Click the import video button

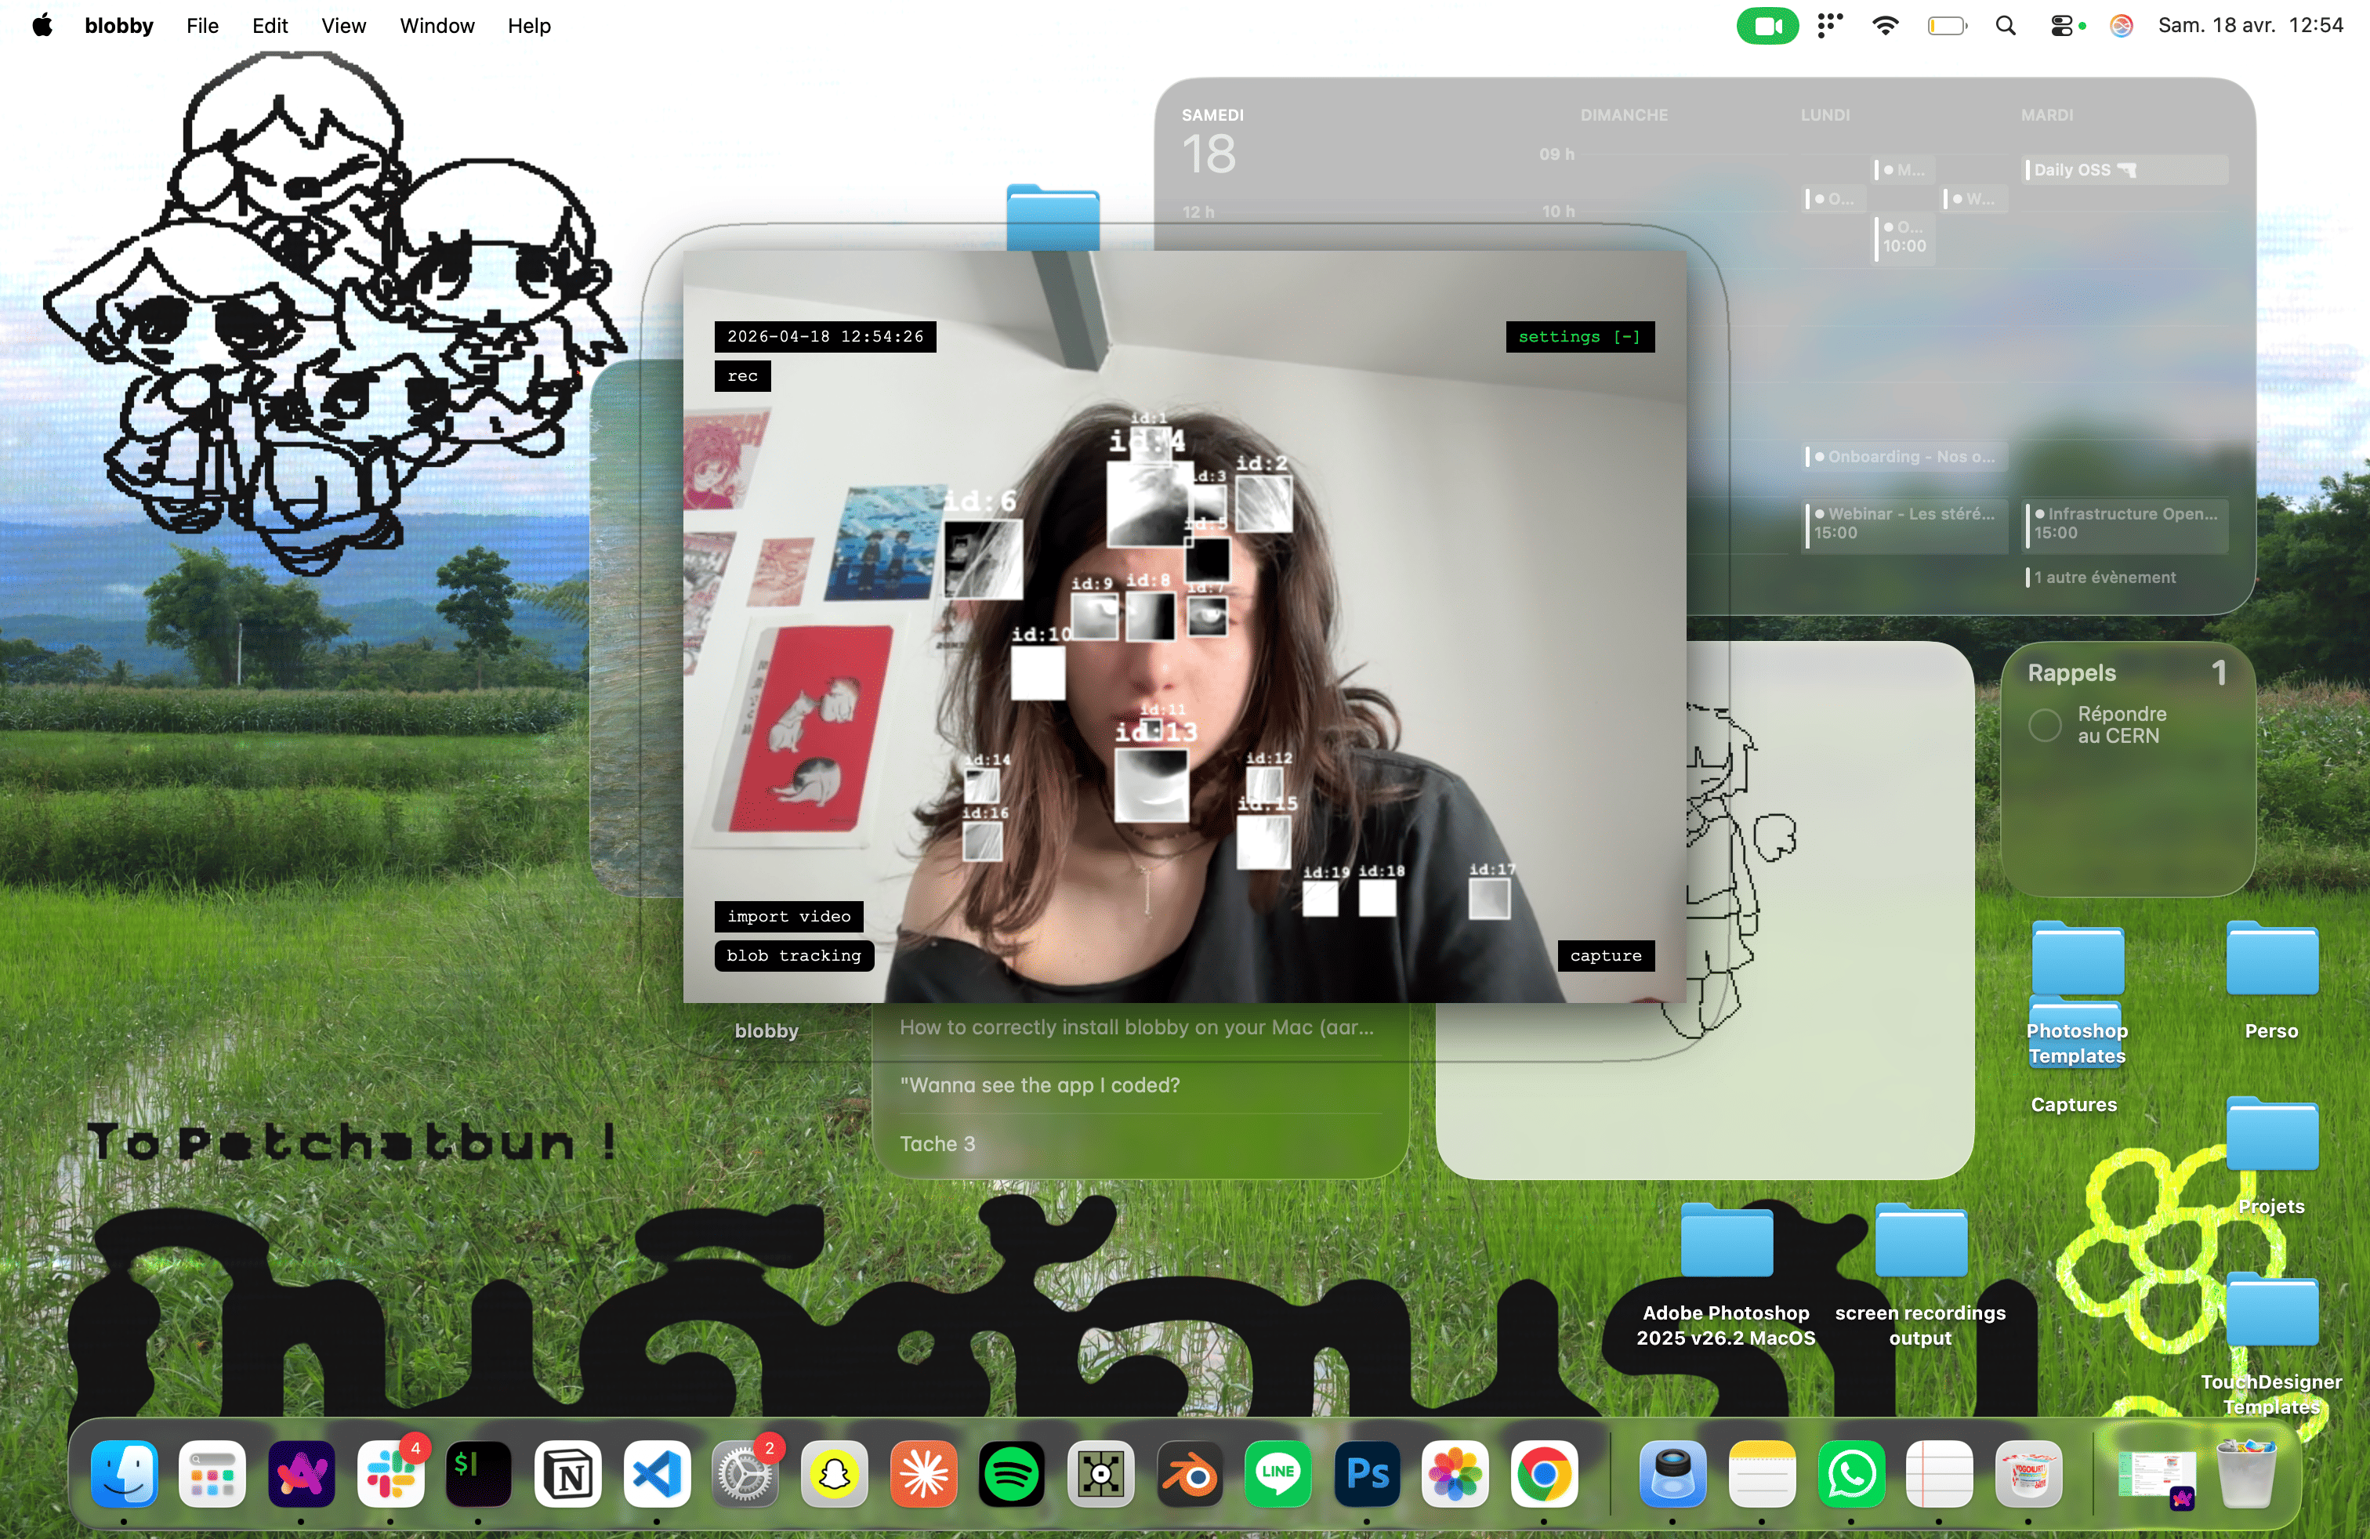pyautogui.click(x=788, y=916)
